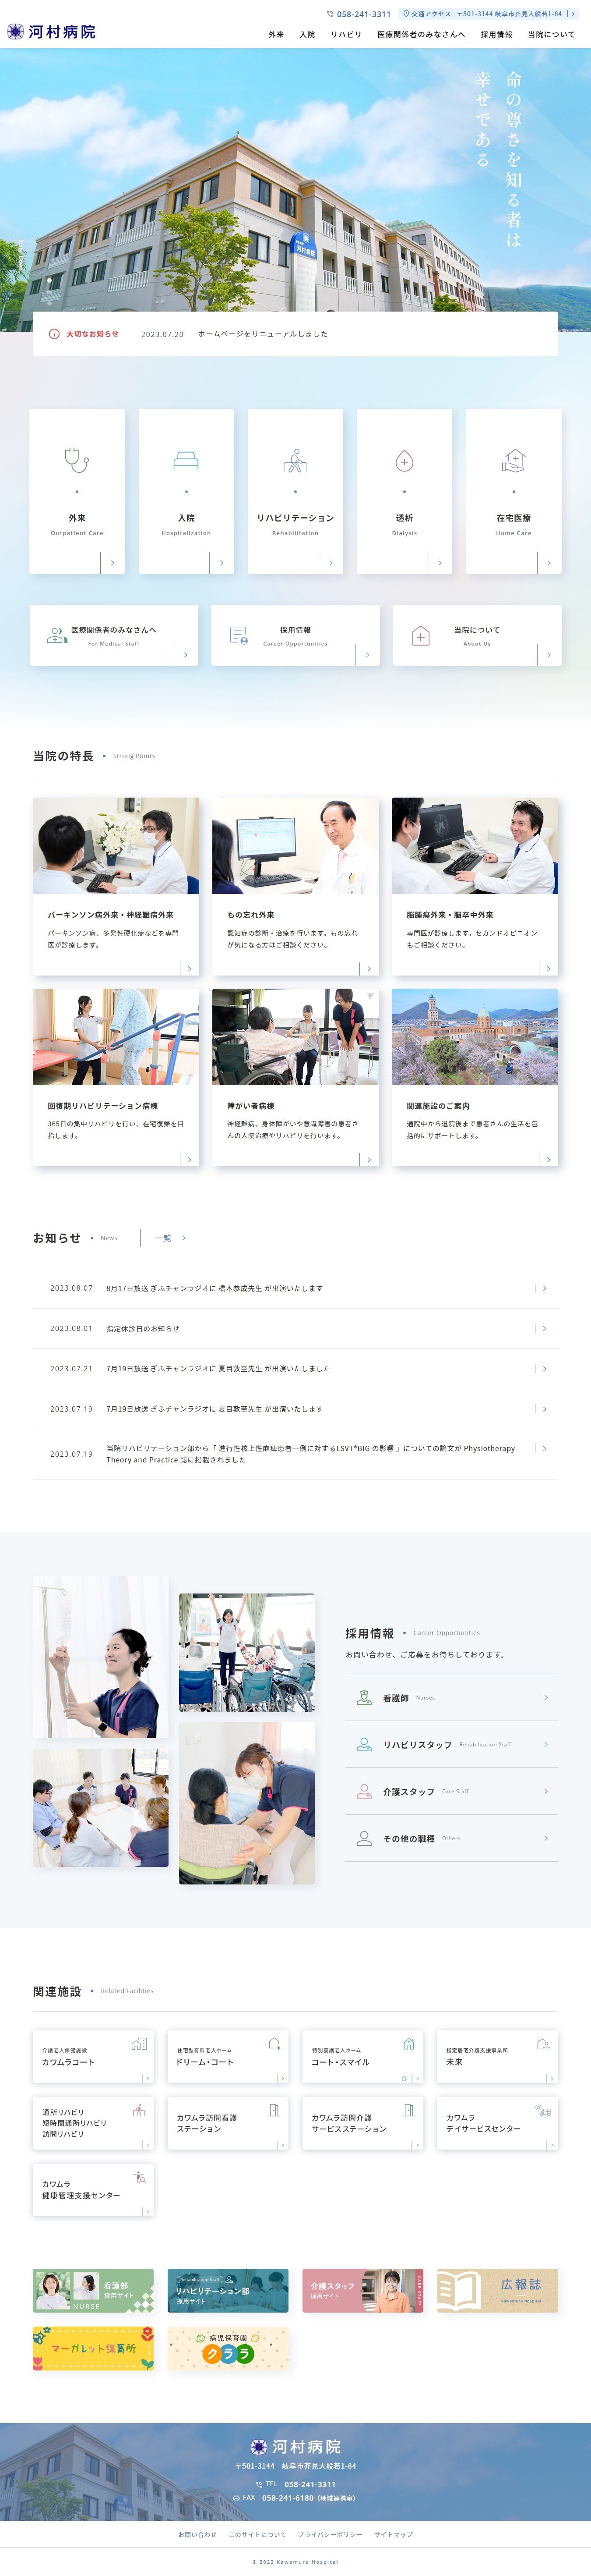Click the nurse icon next to 看護師
The height and width of the screenshot is (2576, 591).
point(364,1698)
